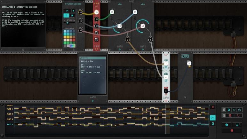The height and width of the screenshot is (139, 247).
Task: Click the red button beside the scope
Action: [213, 107]
